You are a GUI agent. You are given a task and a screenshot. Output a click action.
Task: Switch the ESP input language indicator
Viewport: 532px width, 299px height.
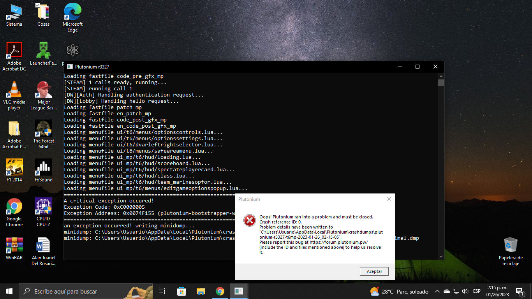[477, 291]
